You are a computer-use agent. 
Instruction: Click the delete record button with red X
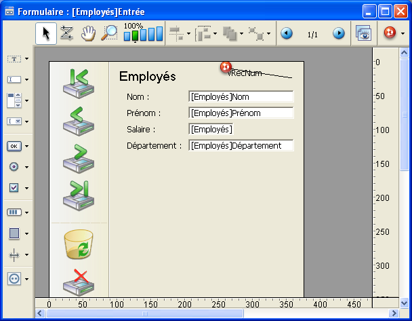tap(79, 282)
